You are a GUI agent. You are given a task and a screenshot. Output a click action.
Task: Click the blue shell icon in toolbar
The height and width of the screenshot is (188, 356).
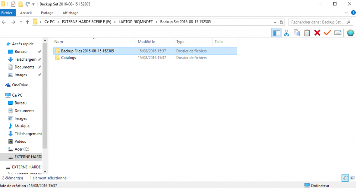[x=351, y=33]
